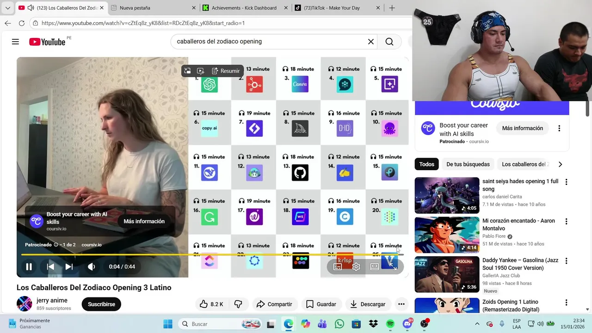
Task: Select De tus búsquedas filter chip
Action: pos(468,164)
